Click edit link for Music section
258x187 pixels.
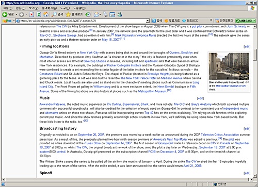[200, 98]
